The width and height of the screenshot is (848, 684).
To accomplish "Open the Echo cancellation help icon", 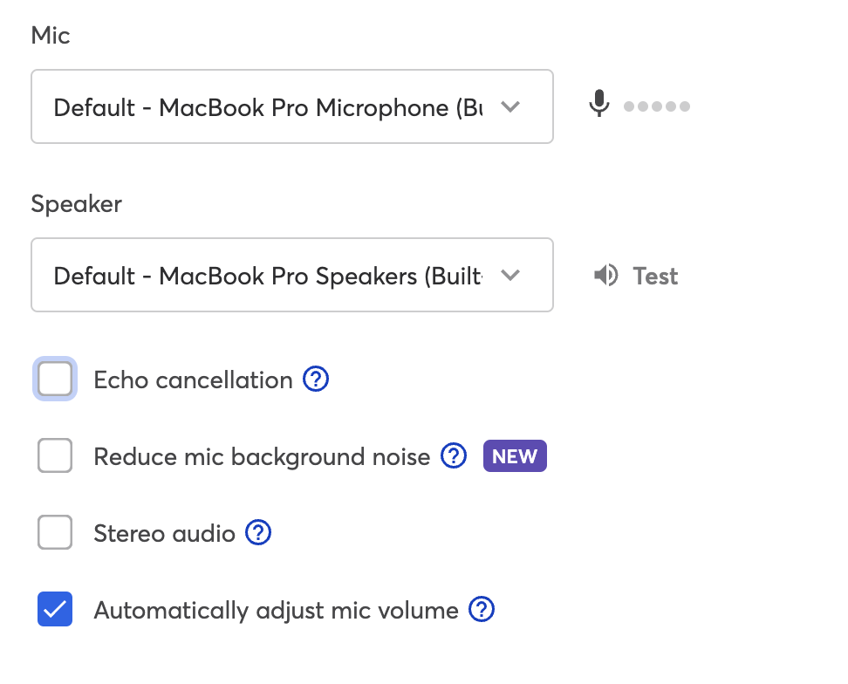I will pyautogui.click(x=316, y=379).
